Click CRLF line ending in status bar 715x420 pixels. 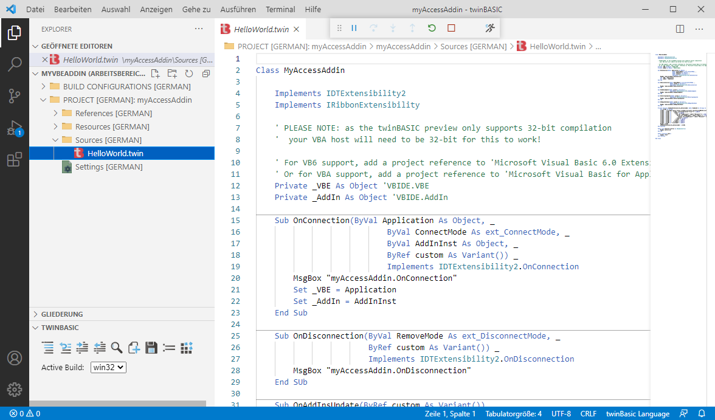[589, 413]
